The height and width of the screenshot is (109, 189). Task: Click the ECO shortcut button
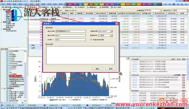pyautogui.click(x=149, y=4)
